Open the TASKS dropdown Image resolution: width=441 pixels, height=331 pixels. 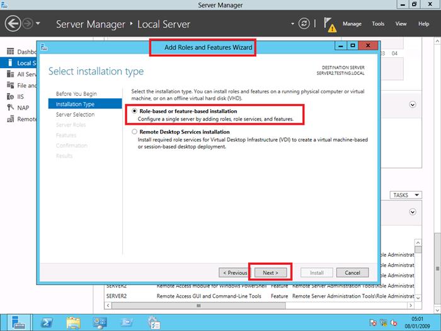pos(404,195)
